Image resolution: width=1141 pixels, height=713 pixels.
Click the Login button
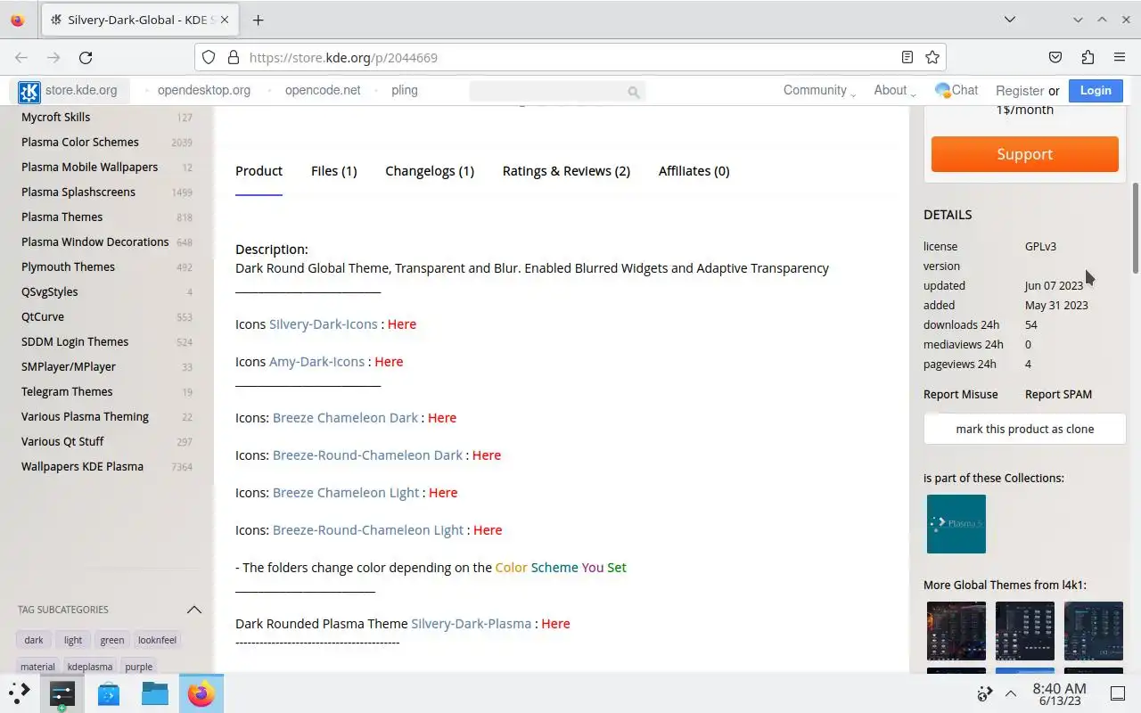(x=1096, y=90)
